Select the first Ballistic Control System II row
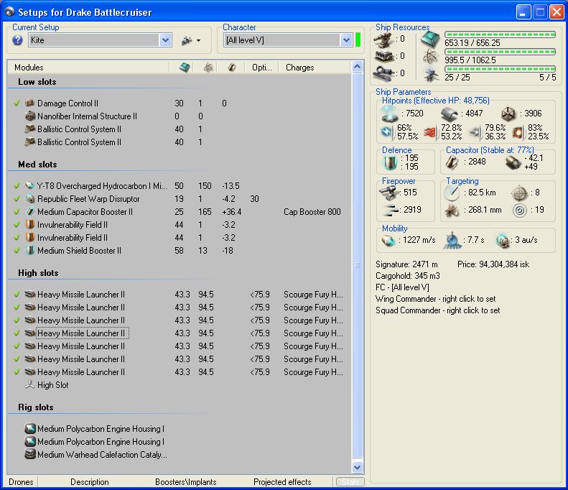 coord(179,129)
